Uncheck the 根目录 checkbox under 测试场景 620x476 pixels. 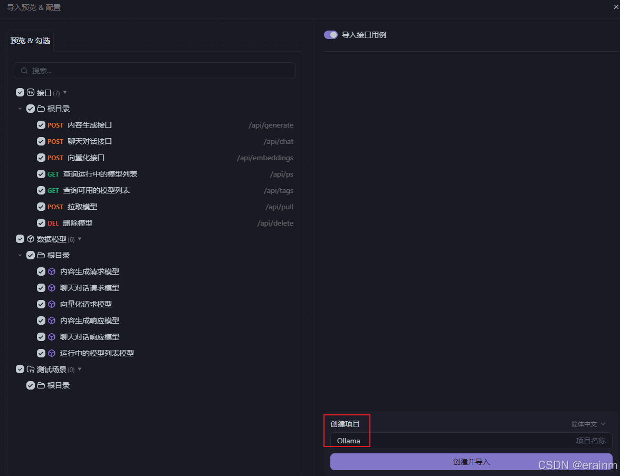point(31,385)
